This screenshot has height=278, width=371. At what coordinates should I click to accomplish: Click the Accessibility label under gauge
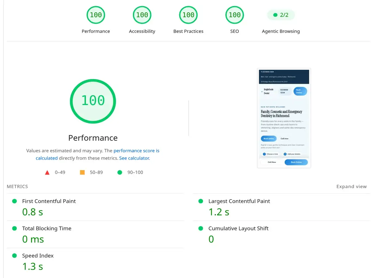(142, 31)
